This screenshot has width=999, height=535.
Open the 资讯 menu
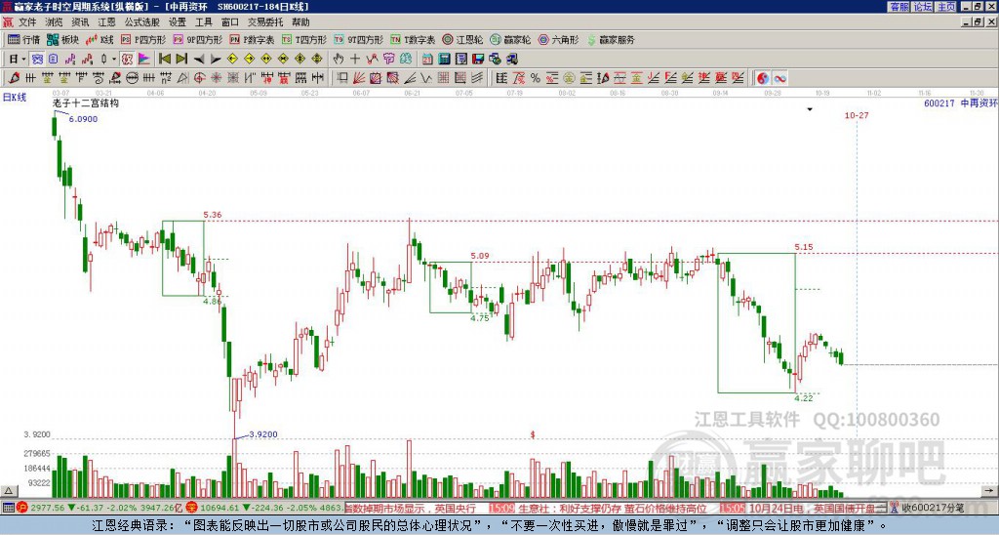80,22
